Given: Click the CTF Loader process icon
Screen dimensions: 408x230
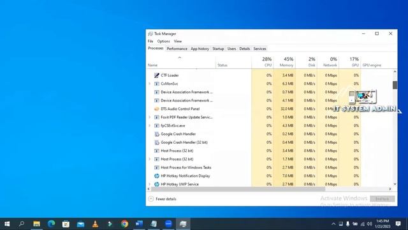Looking at the screenshot, I should click(157, 75).
